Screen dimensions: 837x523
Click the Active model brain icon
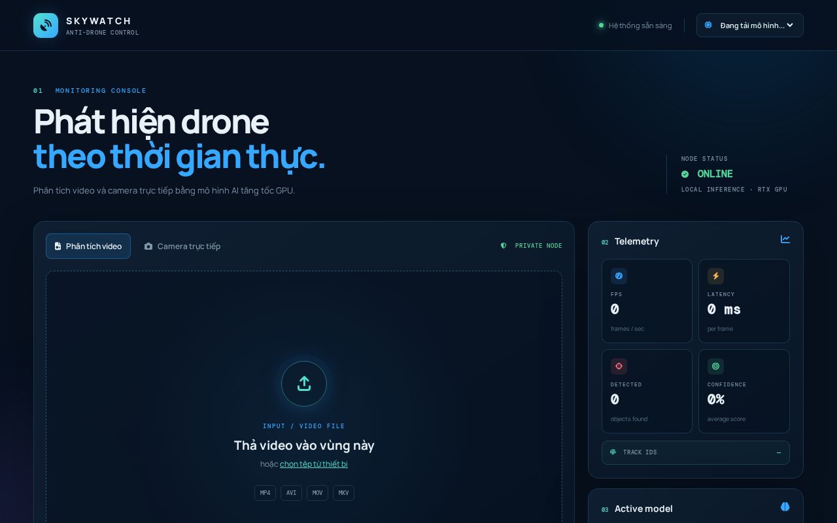[785, 507]
